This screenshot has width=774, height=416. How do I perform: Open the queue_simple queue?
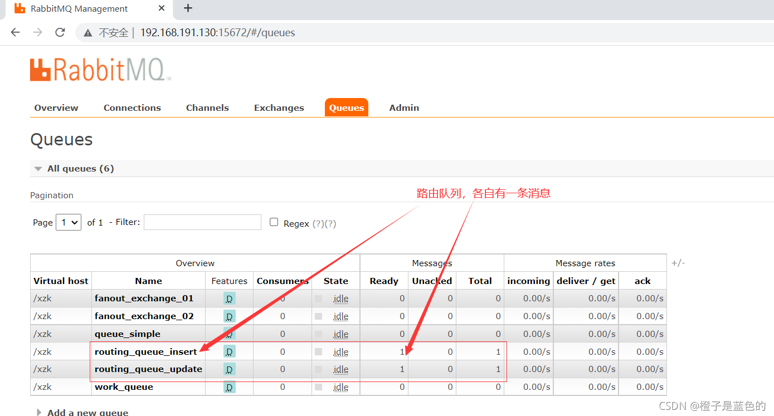coord(128,334)
